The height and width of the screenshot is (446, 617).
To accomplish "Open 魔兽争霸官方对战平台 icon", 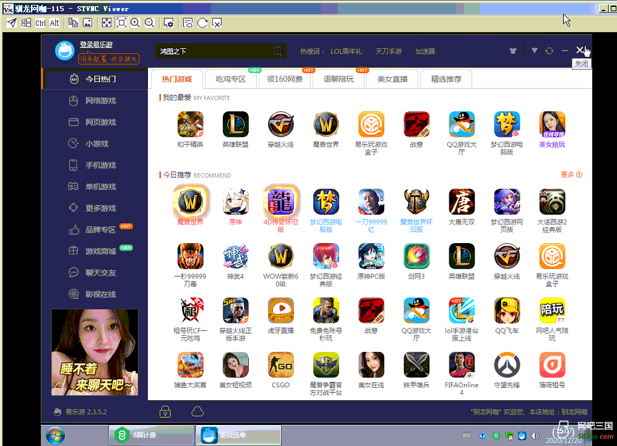I will pyautogui.click(x=326, y=364).
